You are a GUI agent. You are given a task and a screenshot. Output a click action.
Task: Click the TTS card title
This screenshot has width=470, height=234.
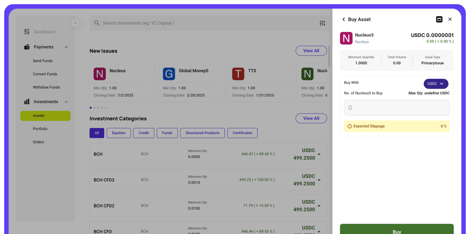pos(252,71)
